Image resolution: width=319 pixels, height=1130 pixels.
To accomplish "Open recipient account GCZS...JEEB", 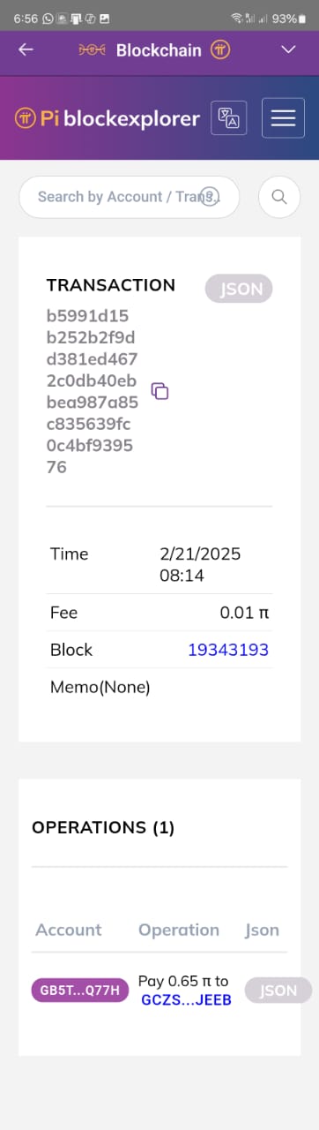I will [x=186, y=1000].
